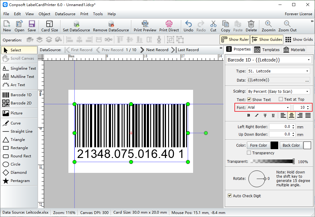Click Remove DataSource toolbar icon
Viewport: 315px width, 217px height.
[x=111, y=26]
